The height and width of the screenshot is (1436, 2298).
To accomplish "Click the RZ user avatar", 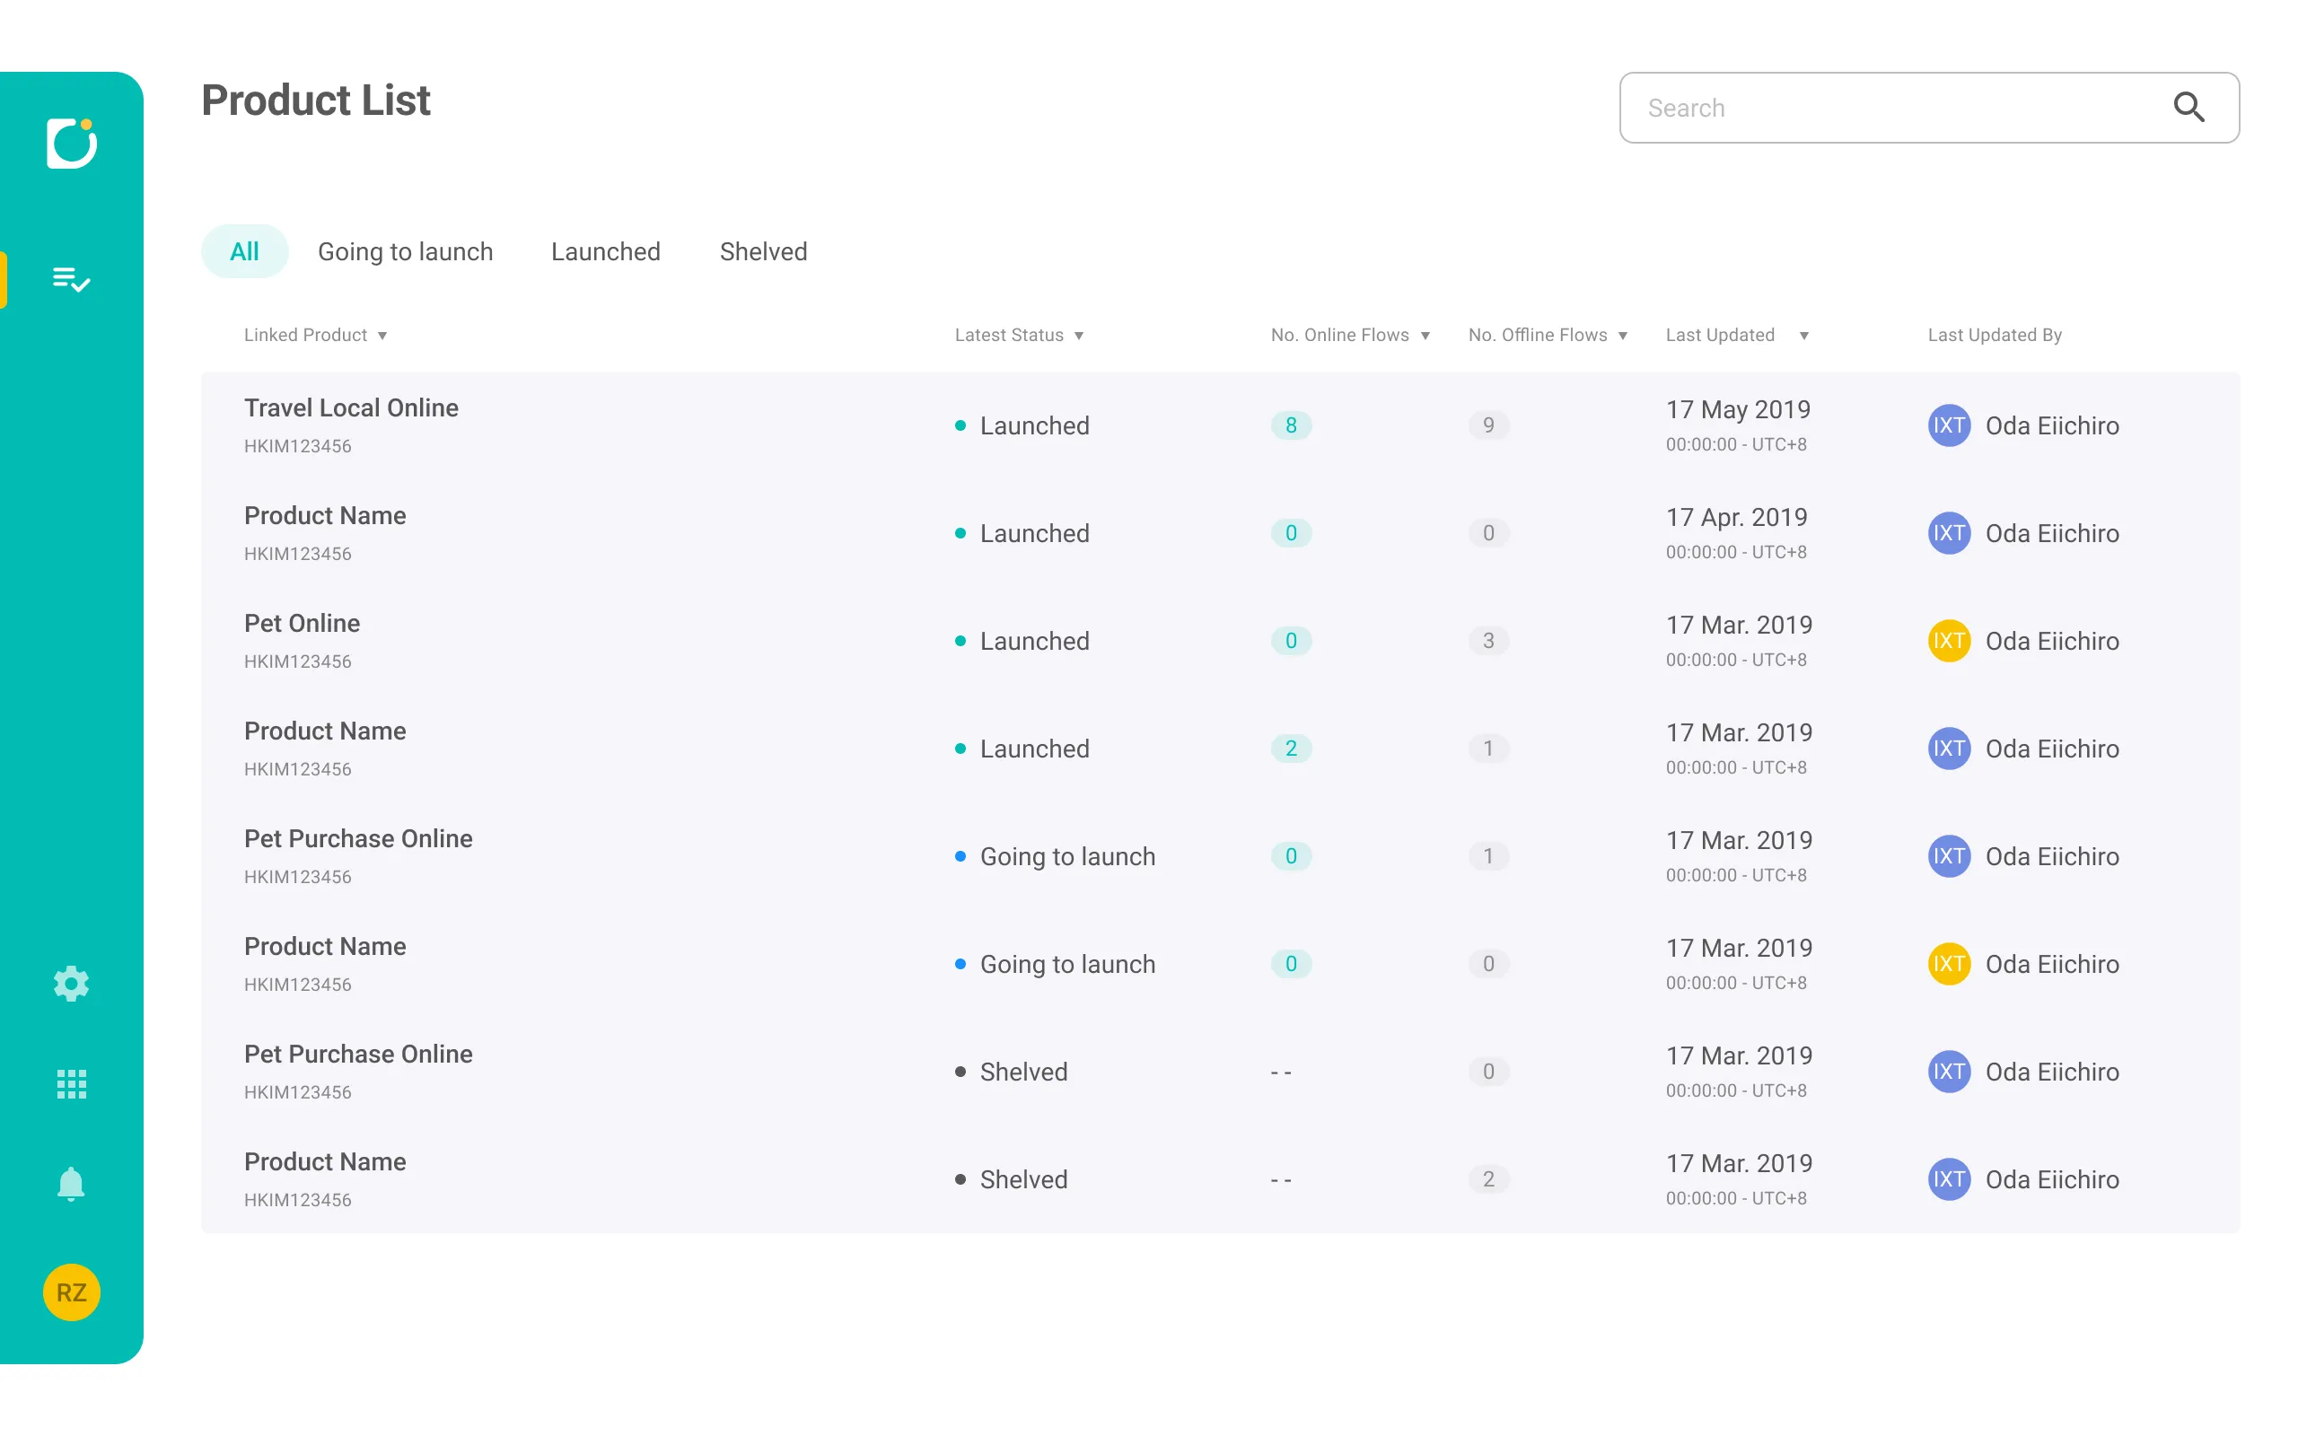I will tap(71, 1292).
